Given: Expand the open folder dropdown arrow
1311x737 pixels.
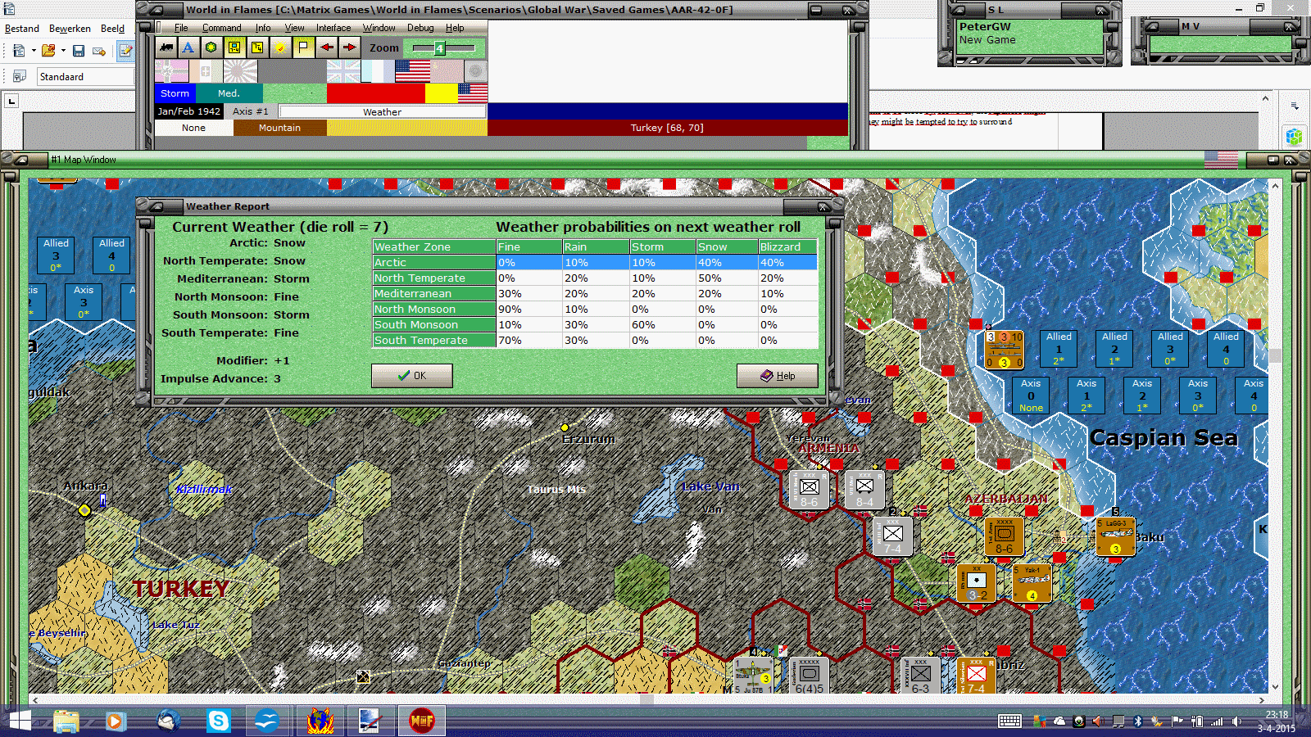Looking at the screenshot, I should pos(63,51).
